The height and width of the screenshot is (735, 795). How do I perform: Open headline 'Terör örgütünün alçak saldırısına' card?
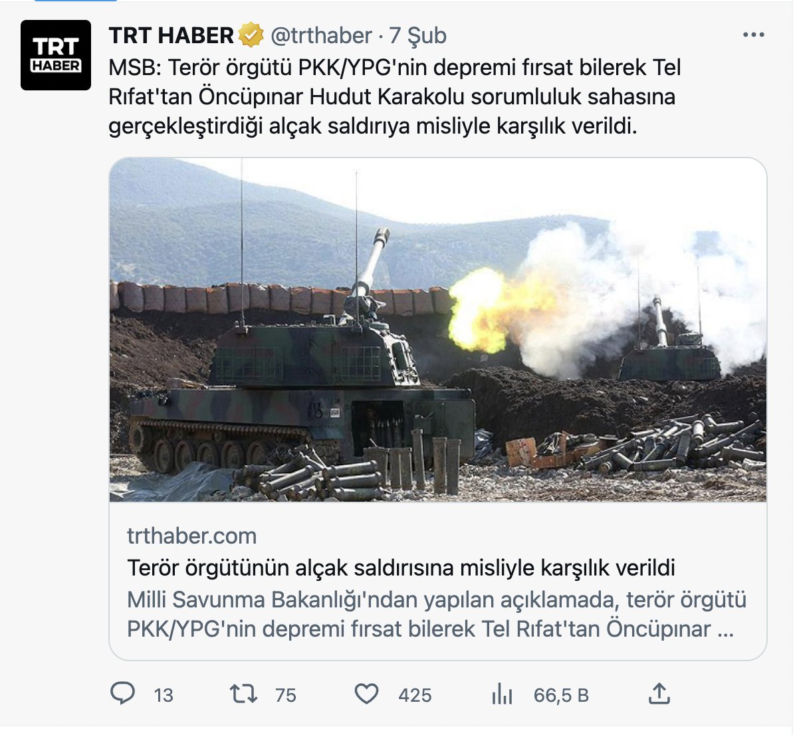[401, 568]
